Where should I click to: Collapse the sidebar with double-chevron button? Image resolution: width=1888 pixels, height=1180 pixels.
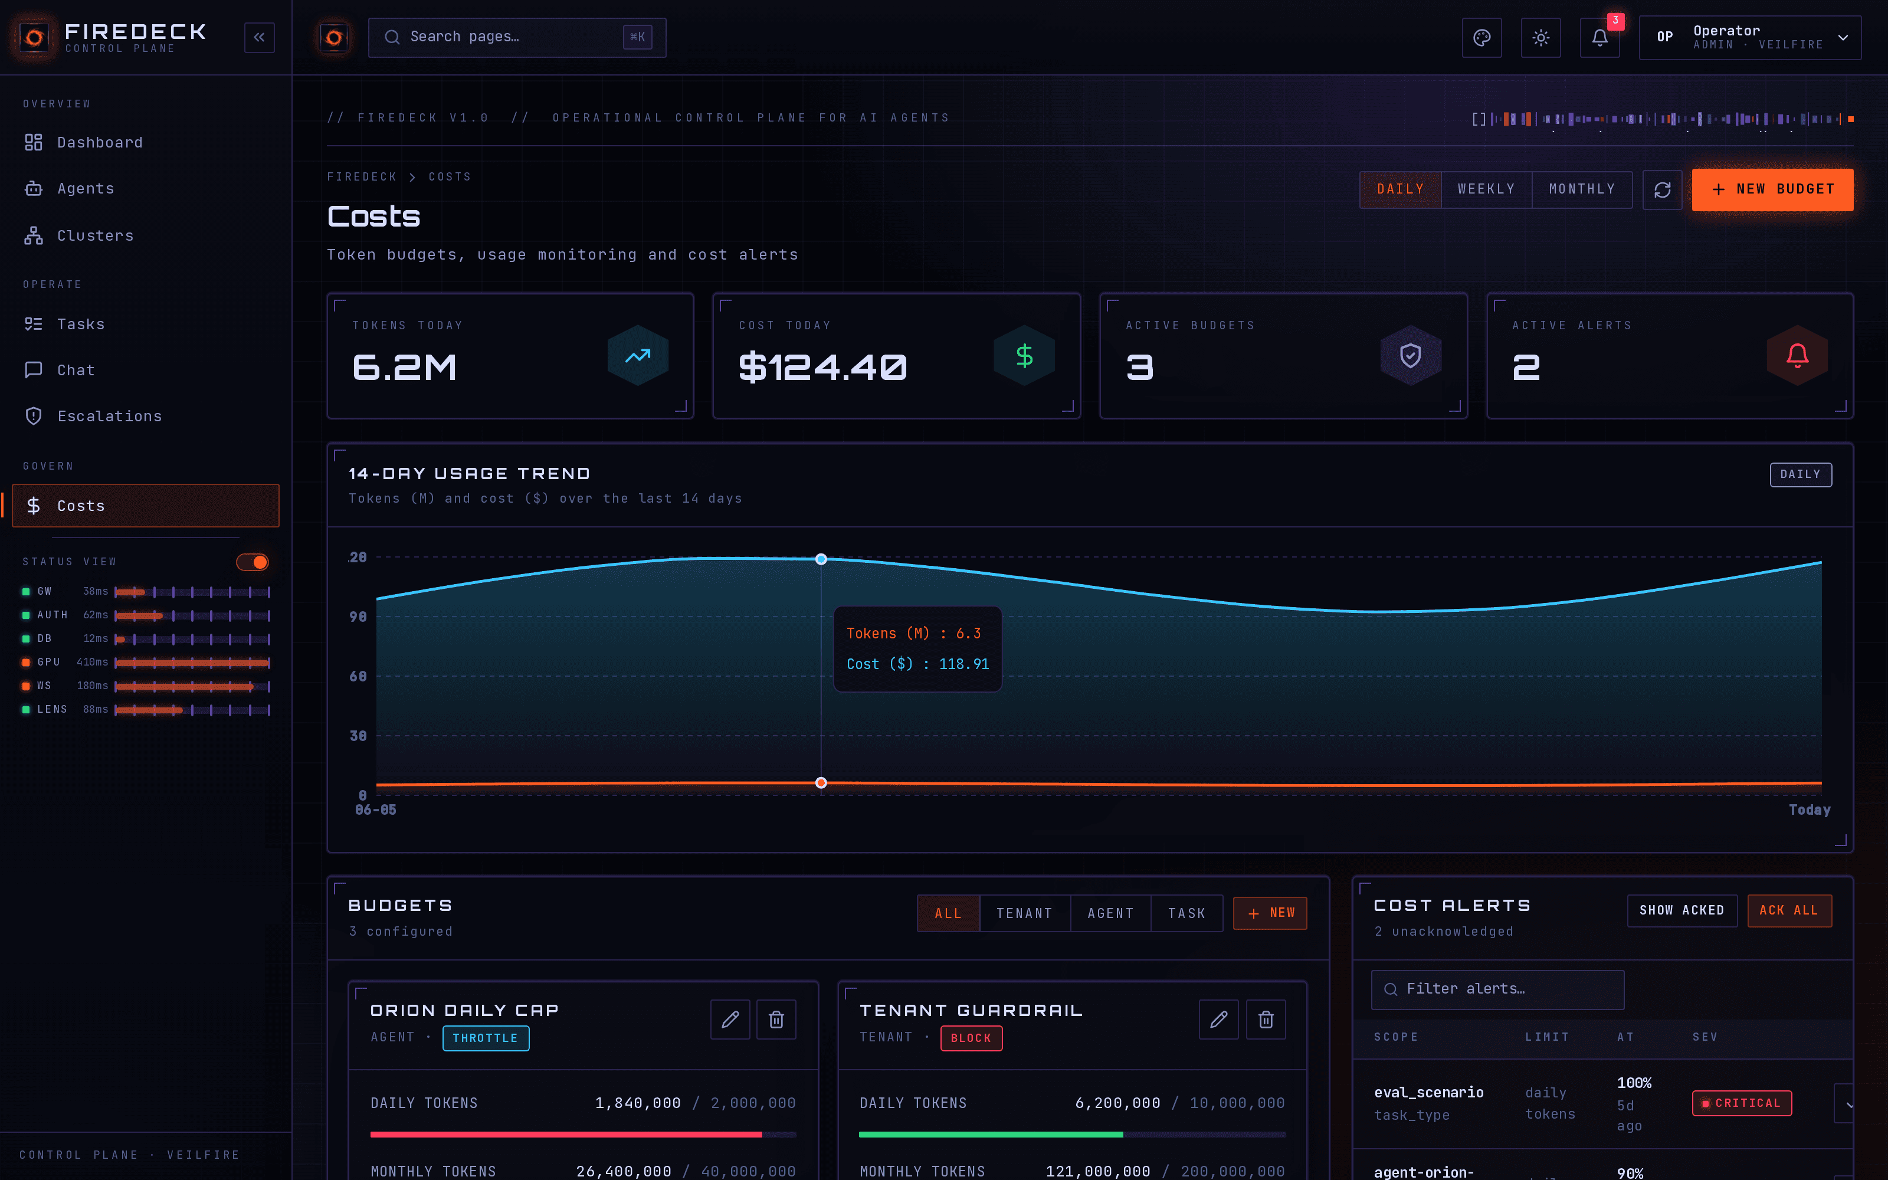[x=259, y=37]
